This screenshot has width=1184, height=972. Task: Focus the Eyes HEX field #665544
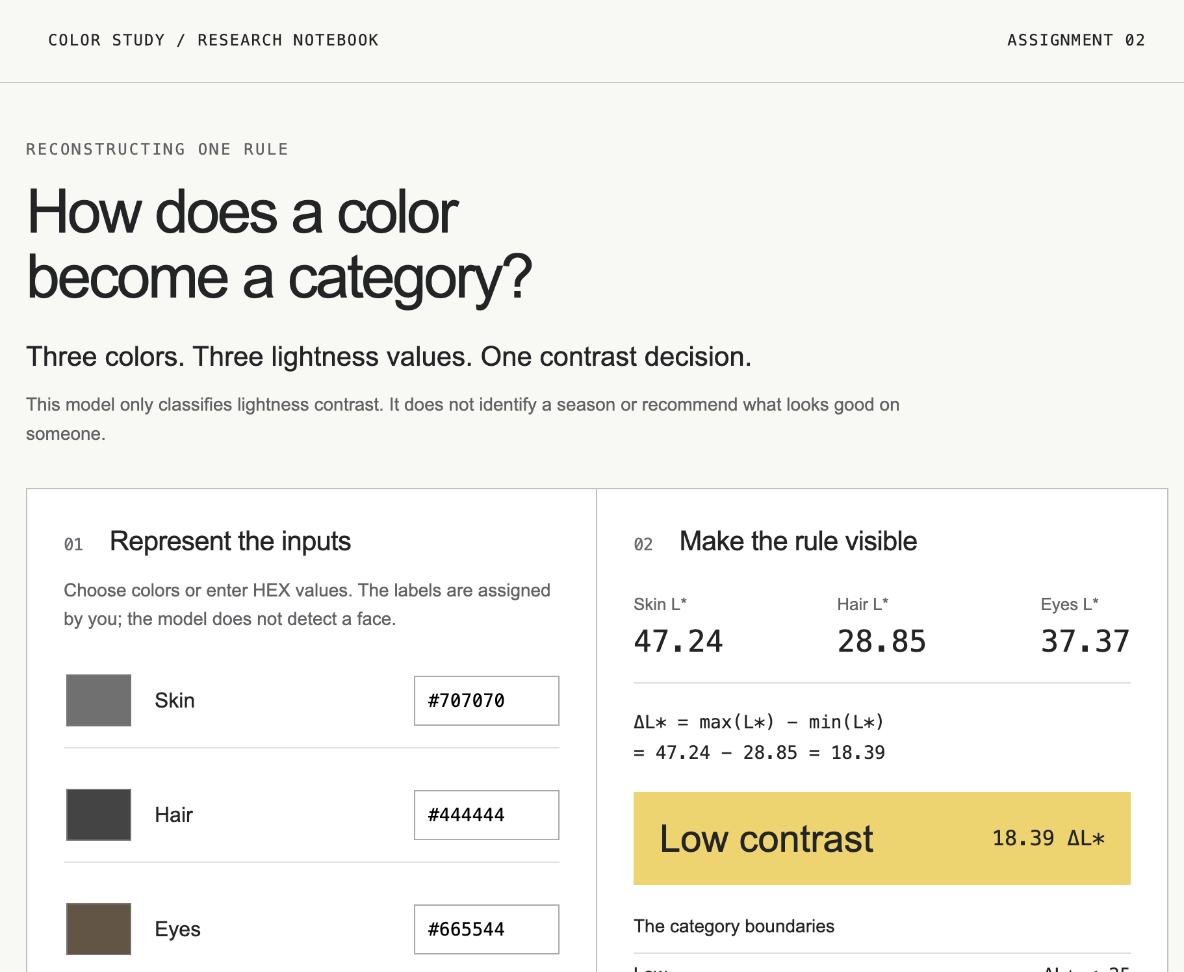(487, 929)
